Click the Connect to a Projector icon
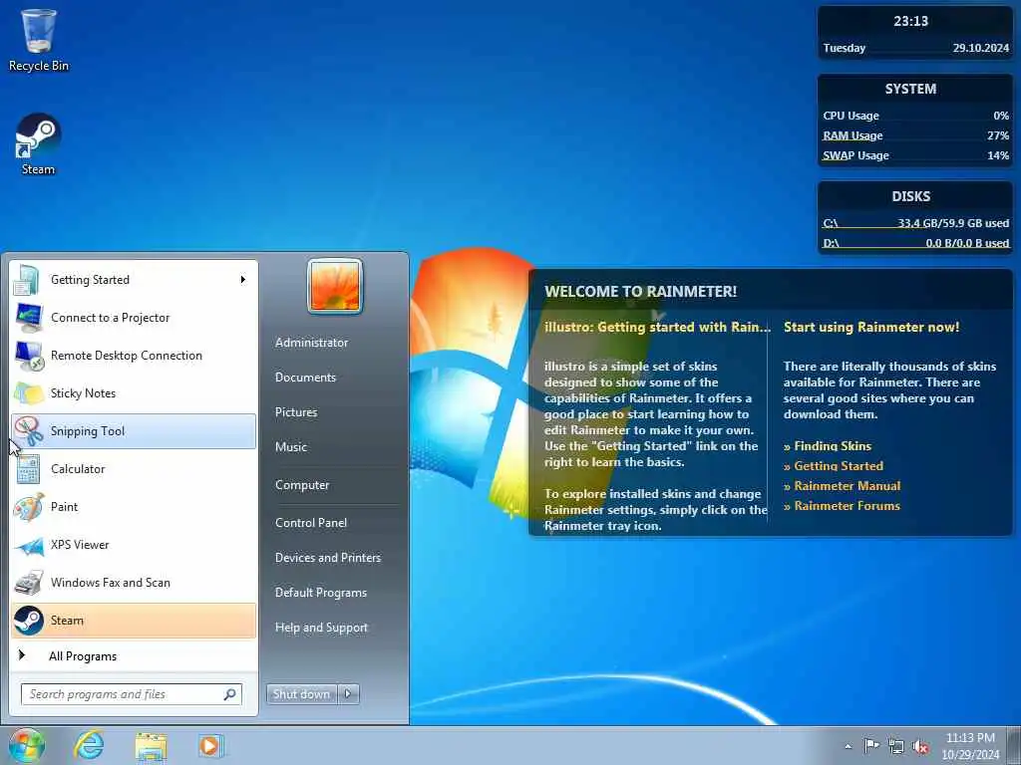The height and width of the screenshot is (765, 1021). [x=28, y=318]
